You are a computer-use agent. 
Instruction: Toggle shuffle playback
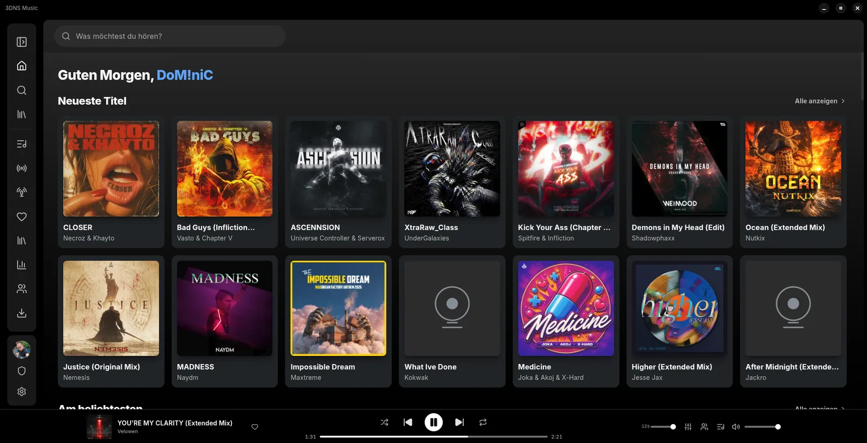[384, 422]
